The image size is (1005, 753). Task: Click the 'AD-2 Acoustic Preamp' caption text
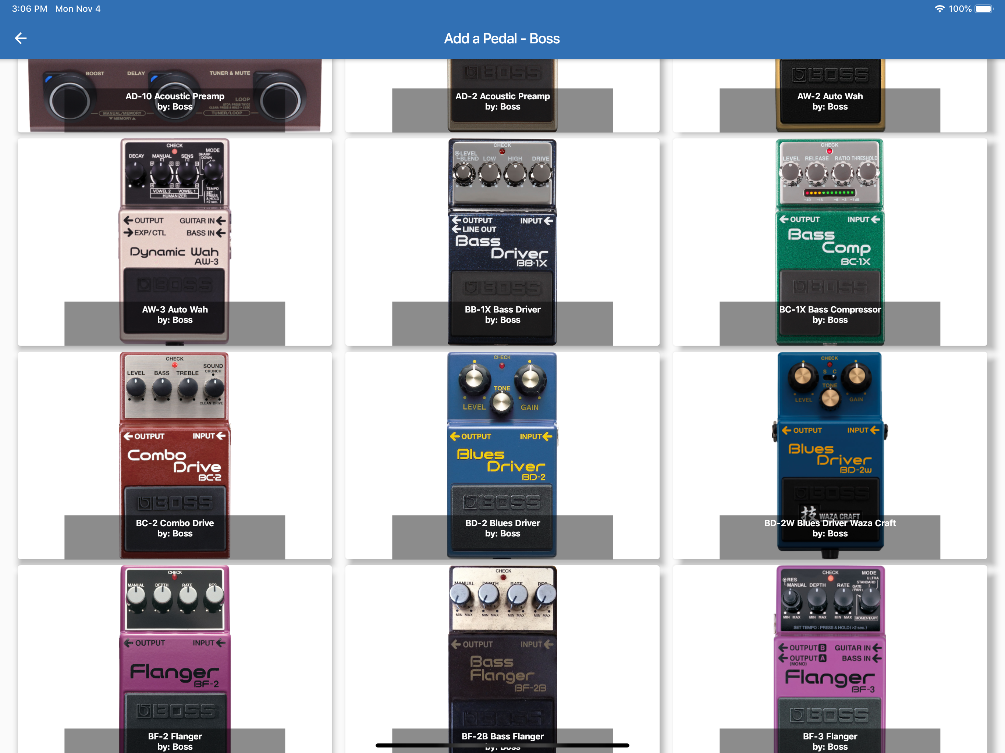point(502,96)
